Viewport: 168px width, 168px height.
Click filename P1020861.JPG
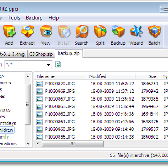click(60, 122)
